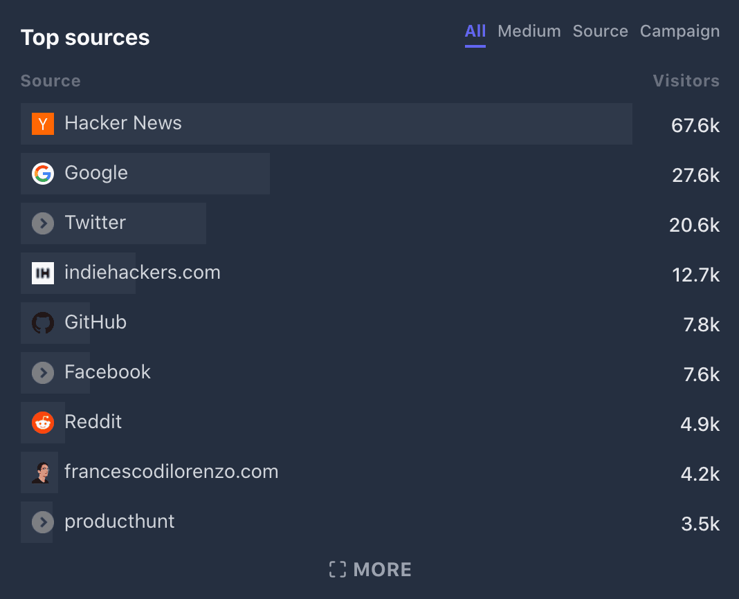Click the 4.9k visitors value
This screenshot has width=739, height=599.
[x=700, y=424]
